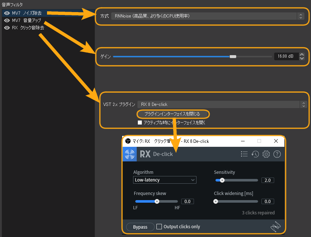Open the Algorithm Low-latency dropdown
Viewport: 311px width, 237px height.
[x=165, y=180]
